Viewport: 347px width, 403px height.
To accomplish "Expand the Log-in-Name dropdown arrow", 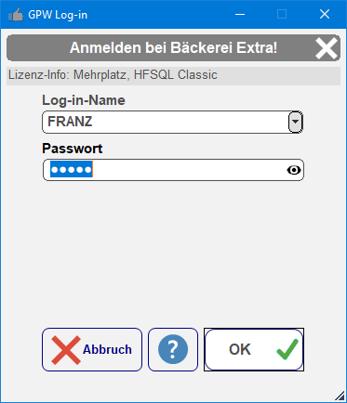I will click(x=296, y=122).
